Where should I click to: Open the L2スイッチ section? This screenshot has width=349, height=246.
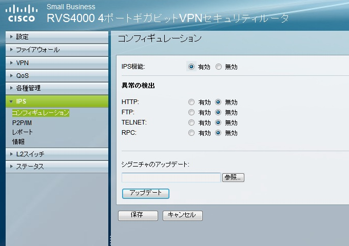57,154
